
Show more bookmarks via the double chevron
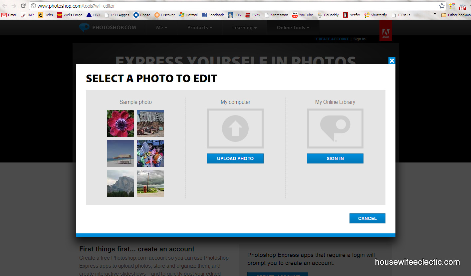pos(434,14)
